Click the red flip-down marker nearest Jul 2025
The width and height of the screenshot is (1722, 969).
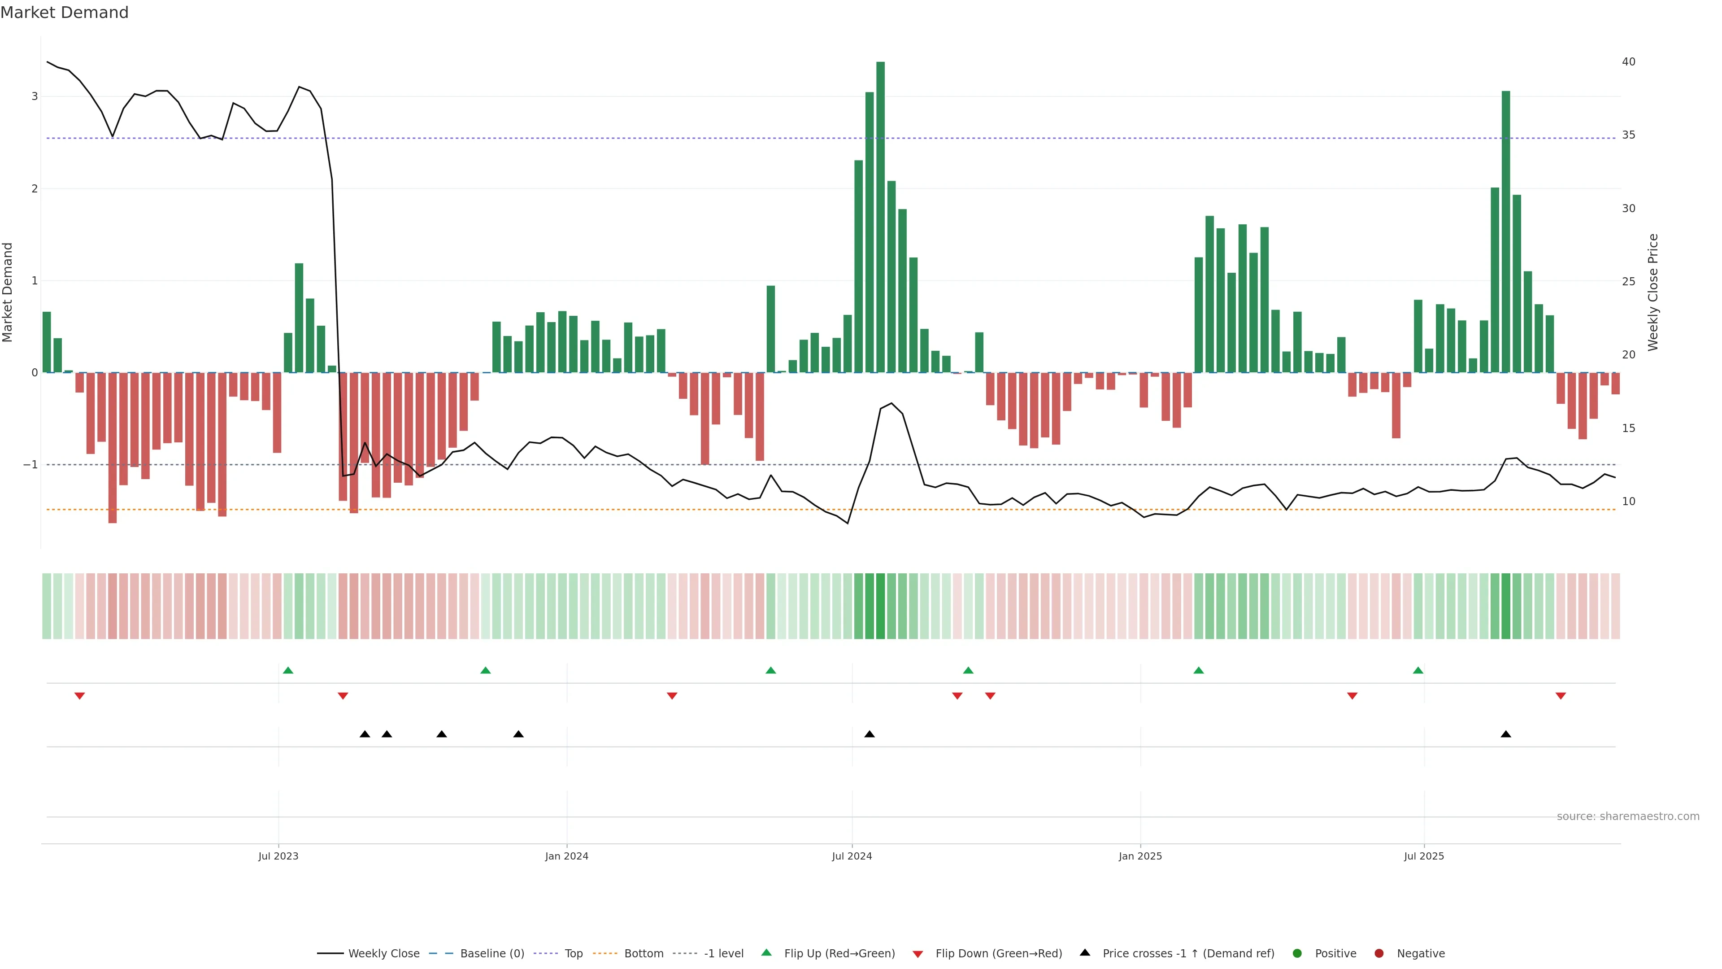pyautogui.click(x=1352, y=696)
